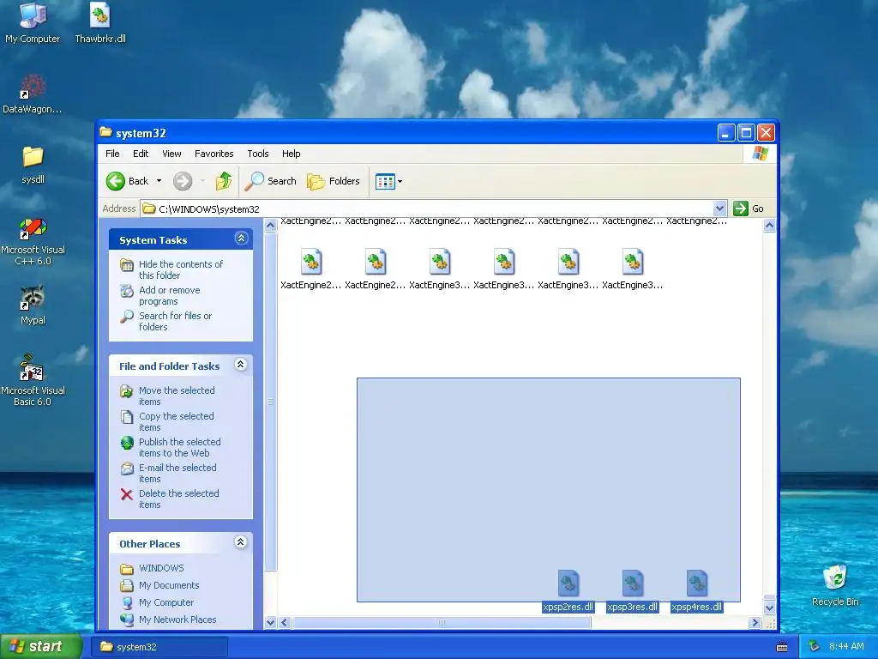Open the Edit menu

(x=141, y=154)
